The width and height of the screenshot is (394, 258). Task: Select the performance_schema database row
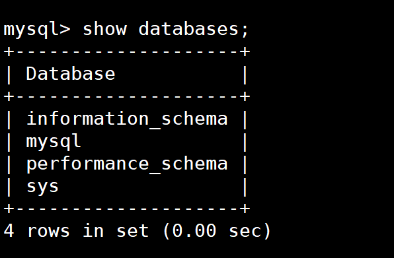click(127, 164)
